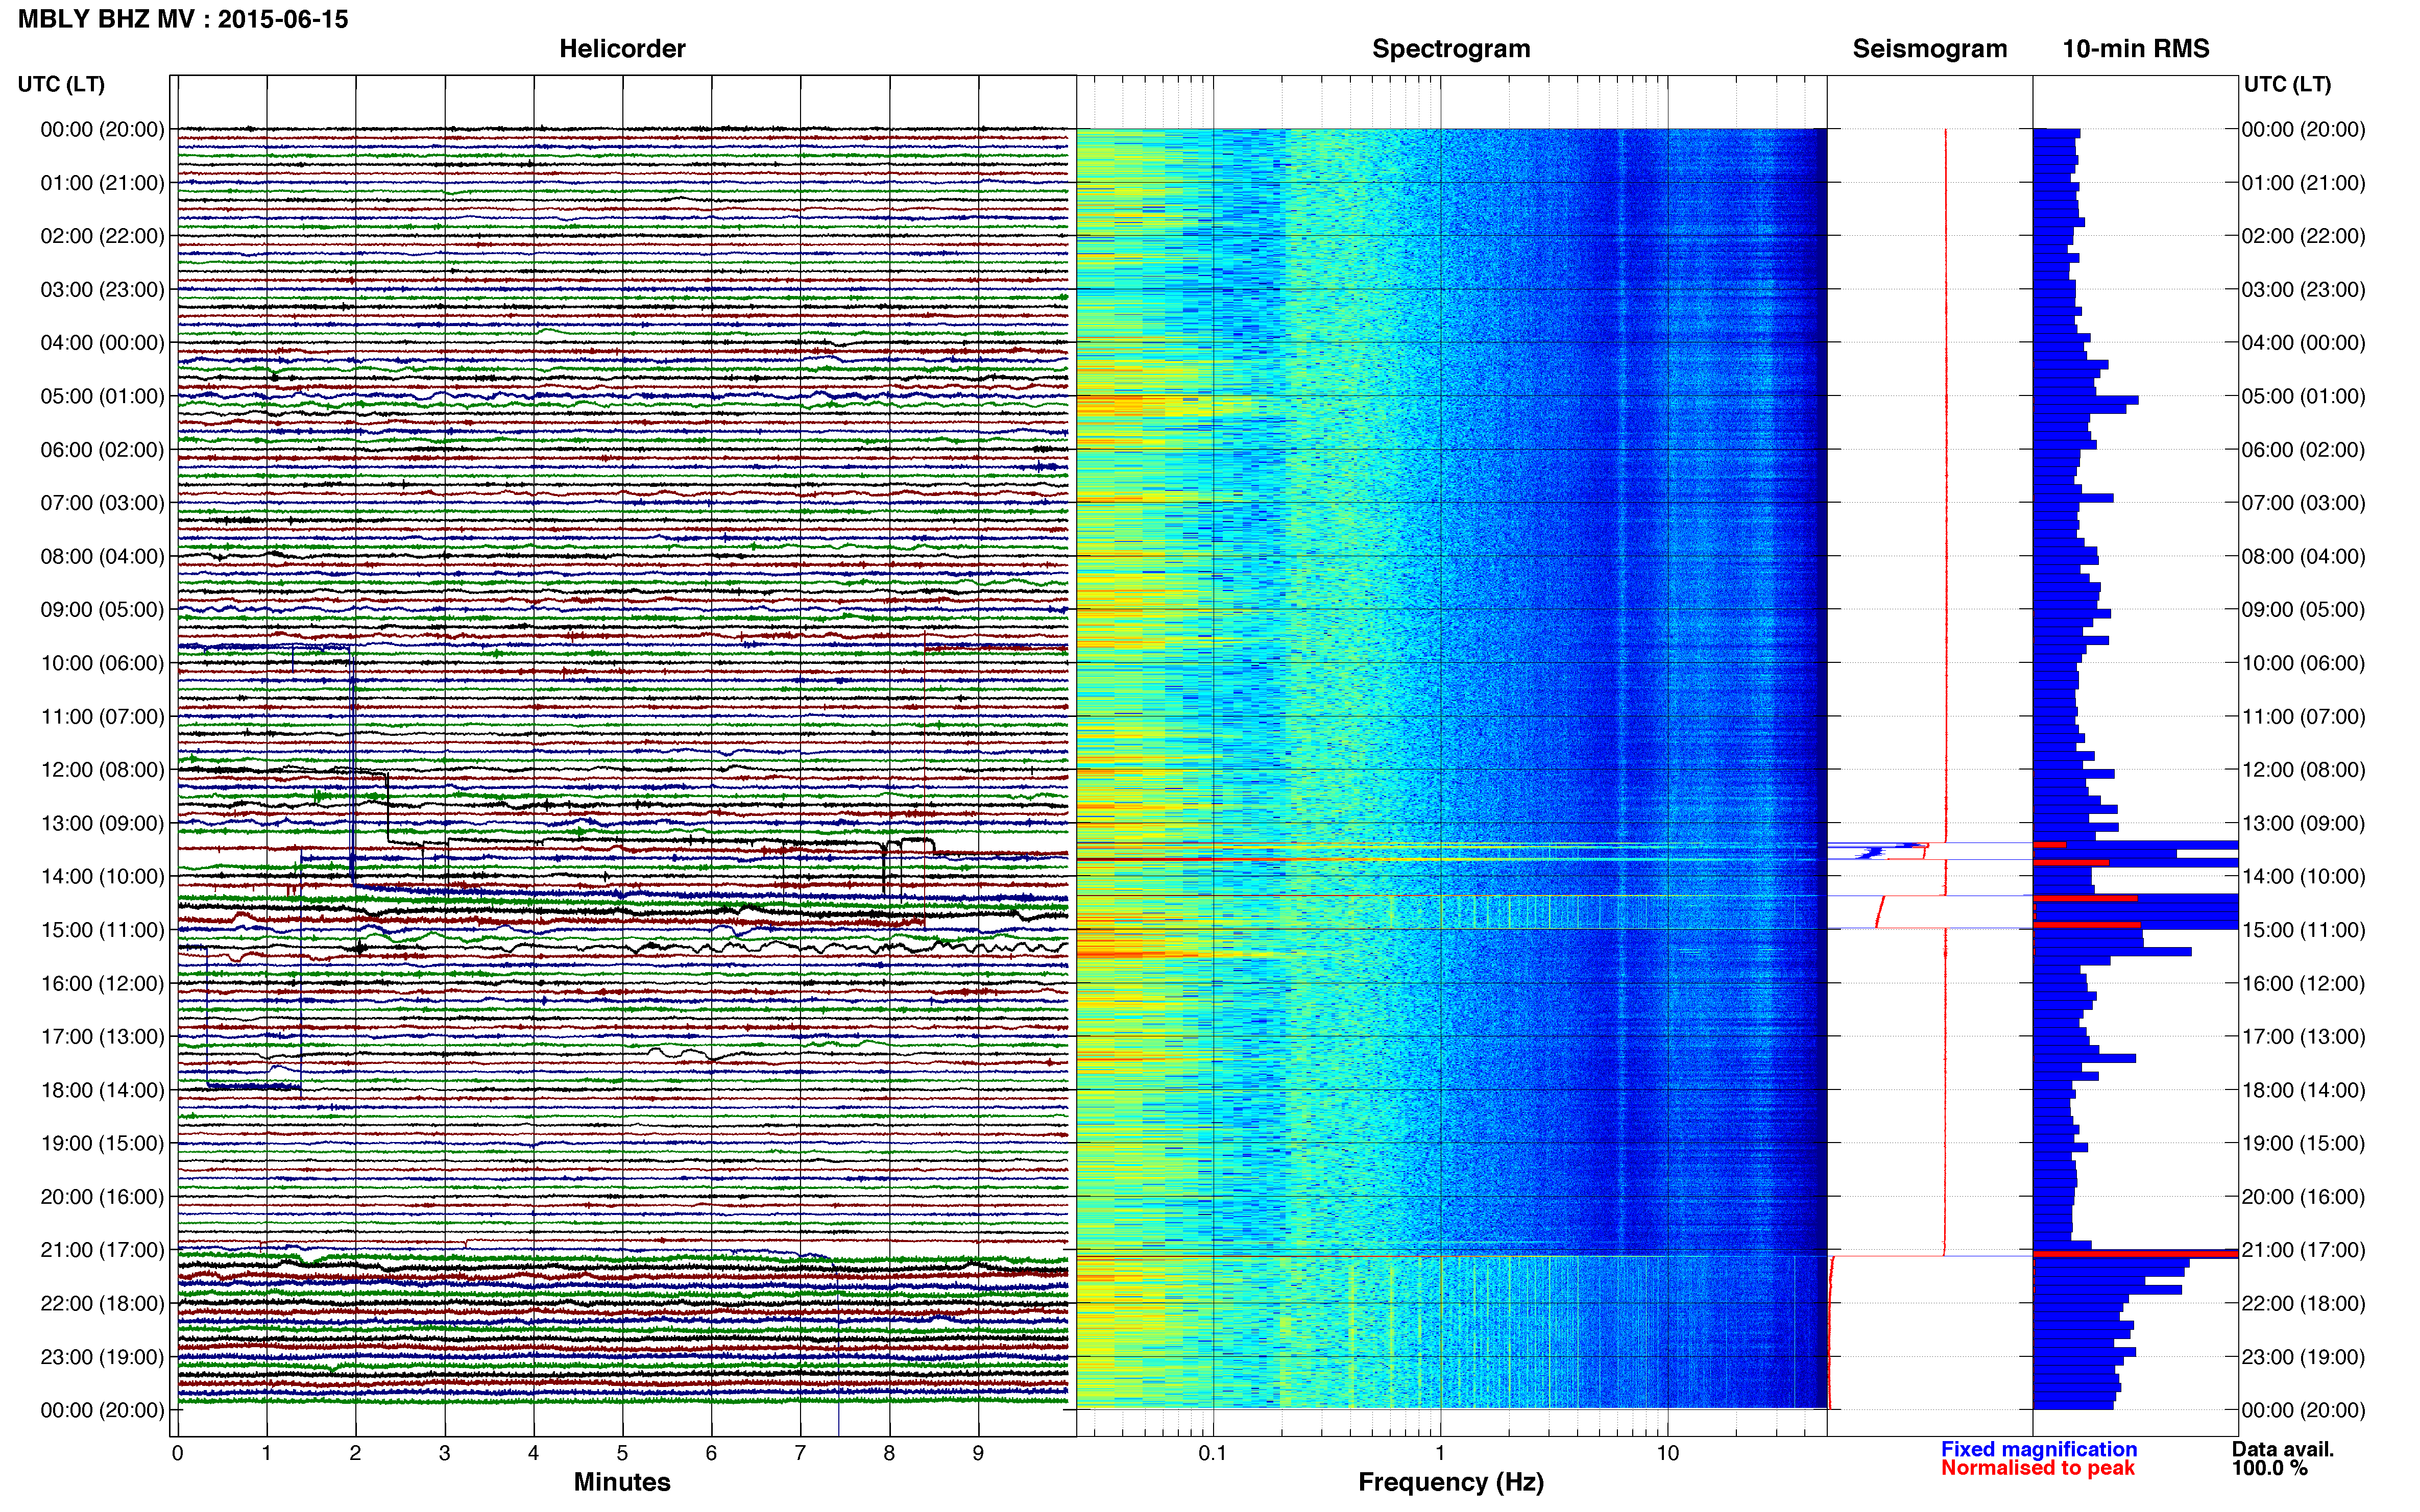This screenshot has height=1512, width=2420.
Task: Click the "UTC (LT)" label above right time axis
Action: 2287,84
